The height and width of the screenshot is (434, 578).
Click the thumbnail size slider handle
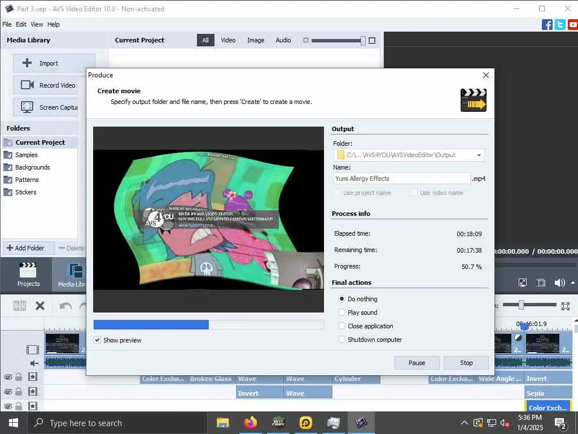tap(363, 41)
